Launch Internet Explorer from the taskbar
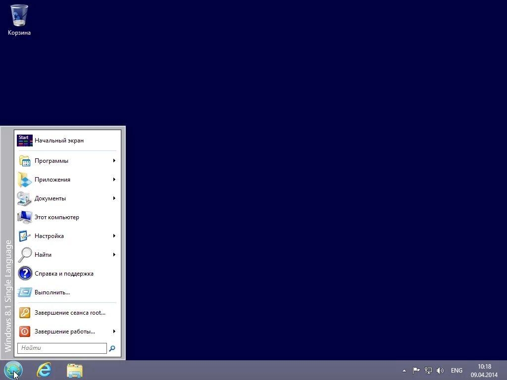 click(44, 370)
